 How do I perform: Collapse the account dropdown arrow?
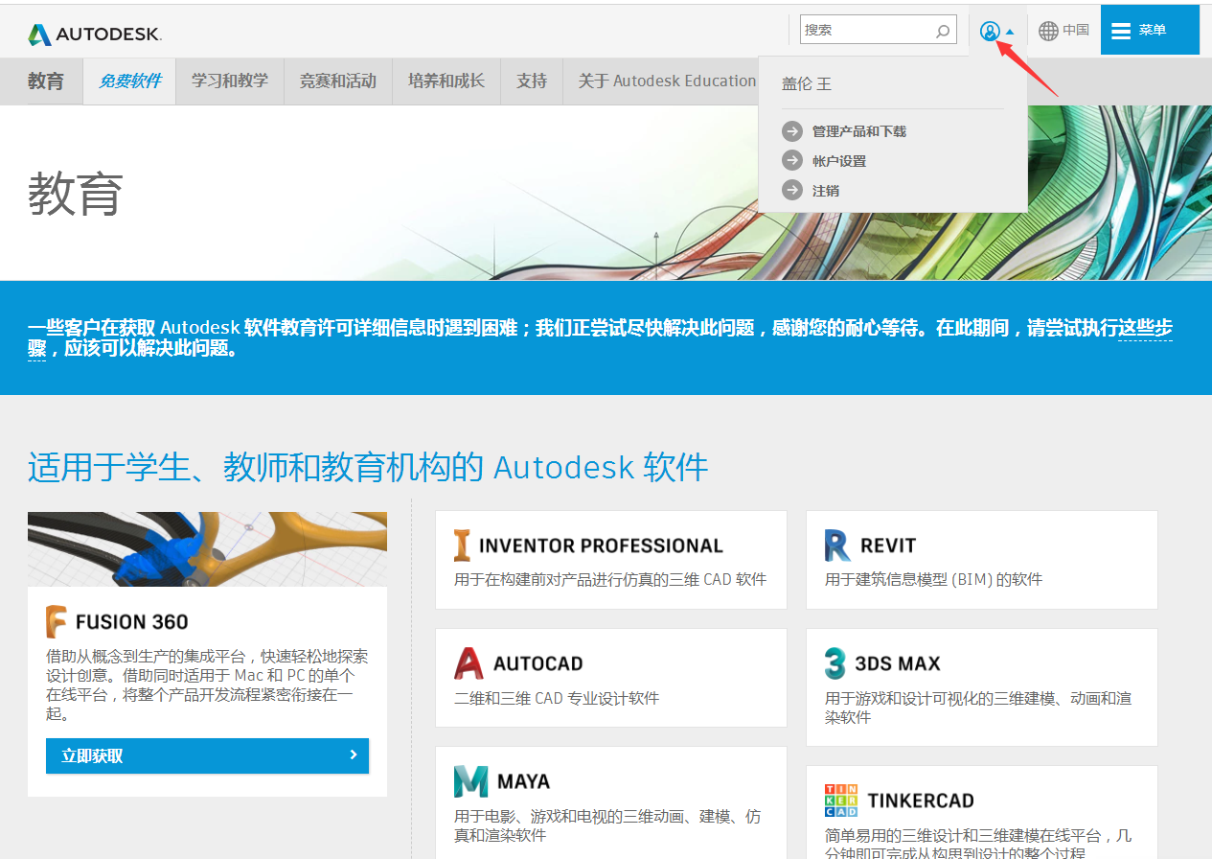pos(1010,32)
